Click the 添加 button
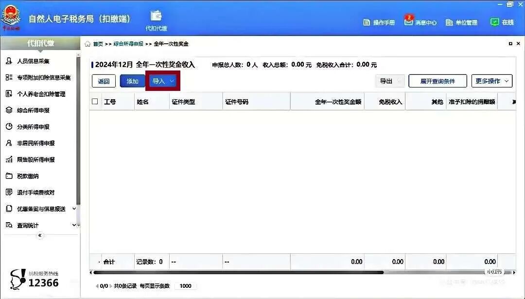Viewport: 525px width, 299px height. [132, 81]
